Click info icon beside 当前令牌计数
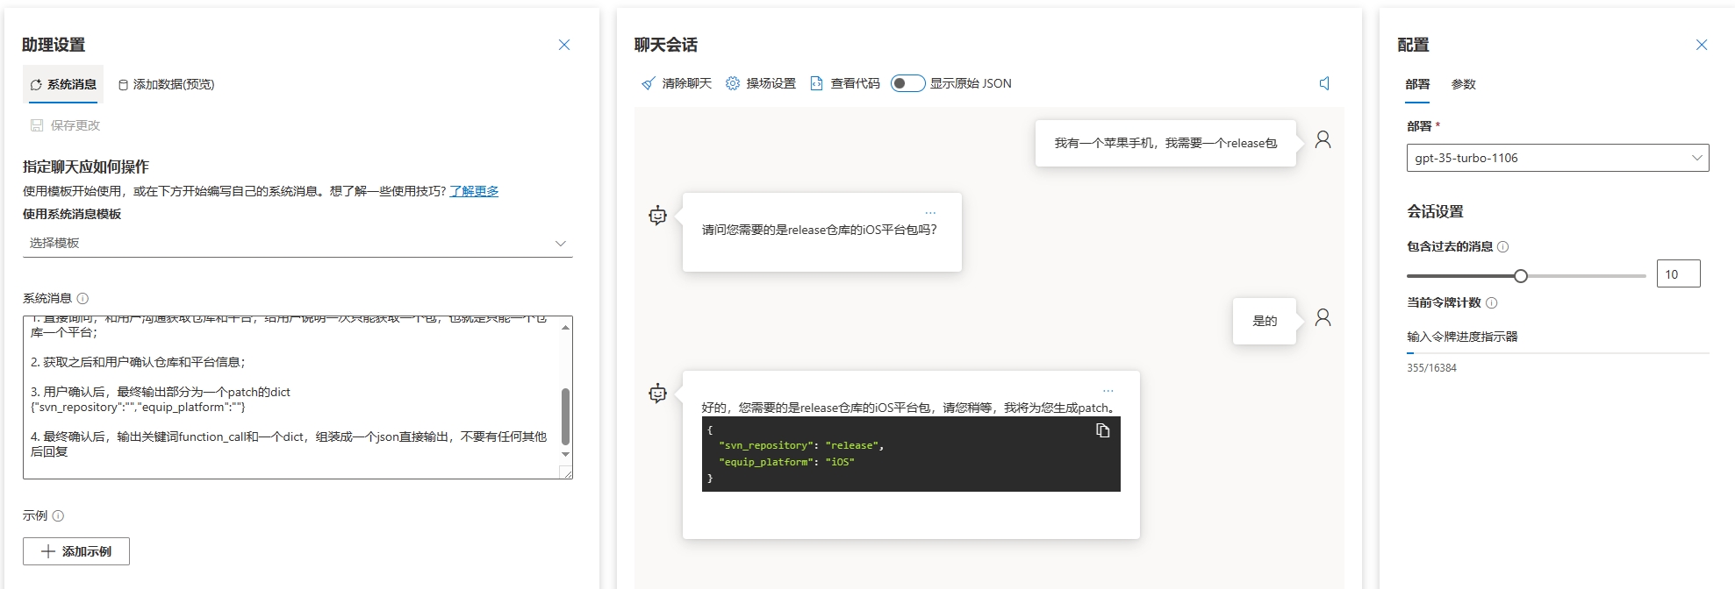 [1491, 303]
